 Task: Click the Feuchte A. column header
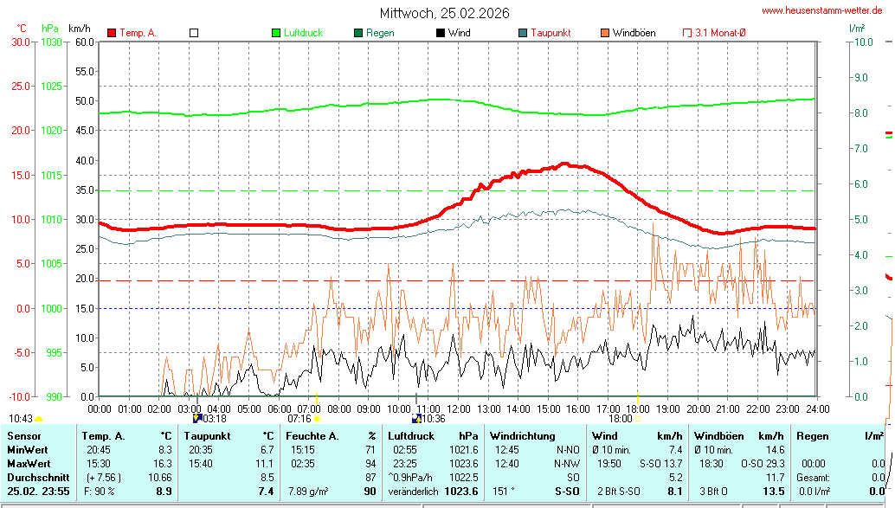click(x=315, y=435)
